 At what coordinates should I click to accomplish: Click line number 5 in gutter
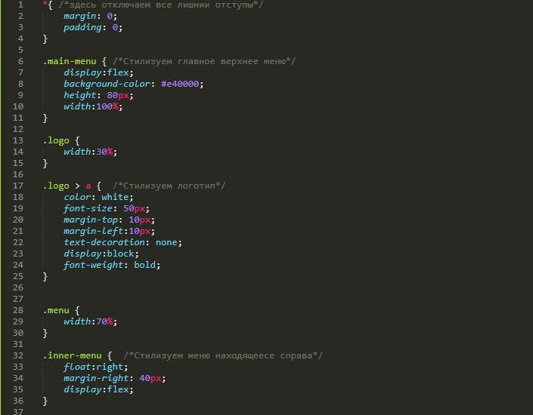[x=20, y=50]
